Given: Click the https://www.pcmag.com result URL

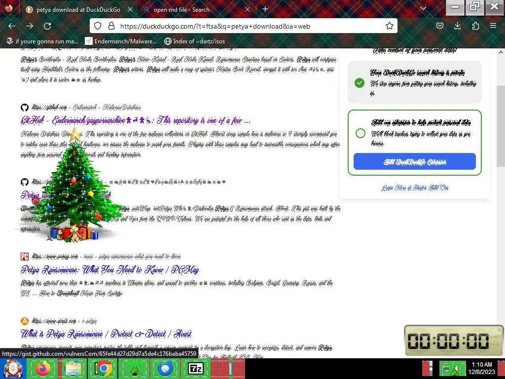Looking at the screenshot, I should point(55,257).
